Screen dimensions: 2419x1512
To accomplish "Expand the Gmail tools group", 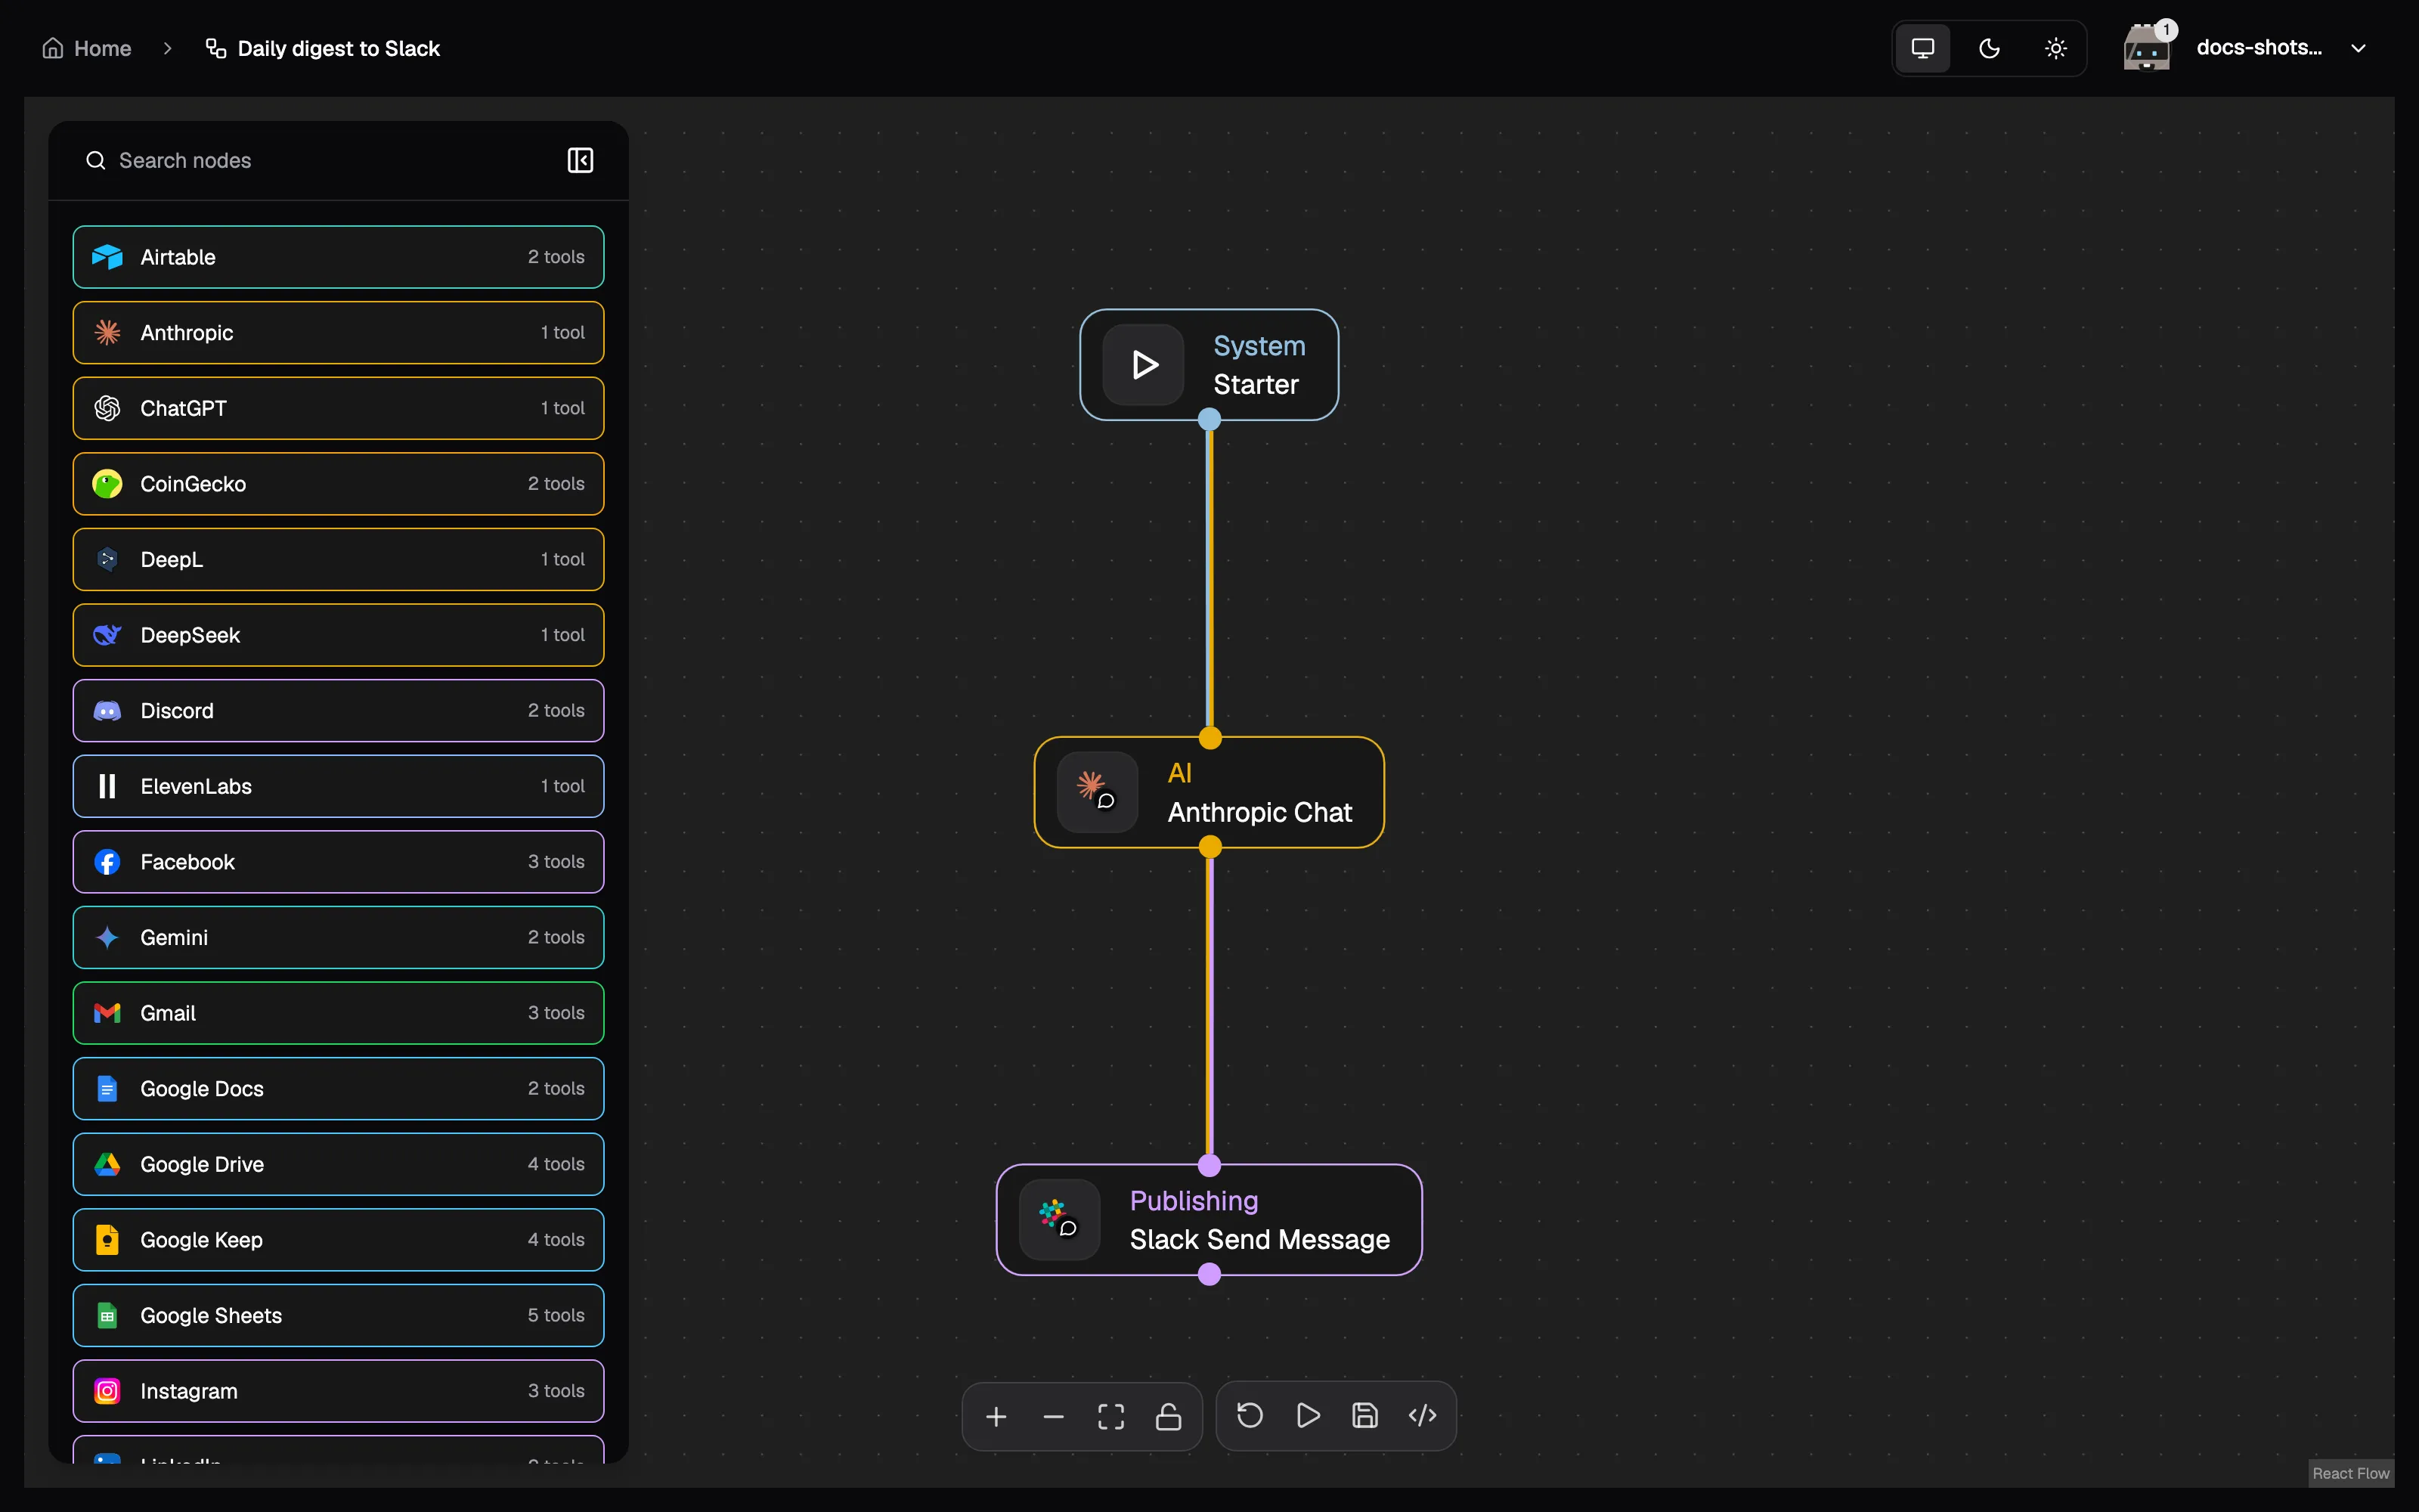I will pyautogui.click(x=338, y=1013).
